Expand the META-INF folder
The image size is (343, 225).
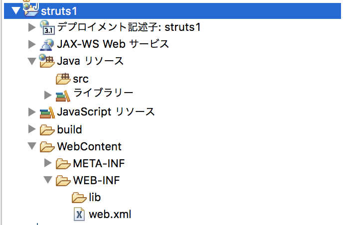coord(48,163)
